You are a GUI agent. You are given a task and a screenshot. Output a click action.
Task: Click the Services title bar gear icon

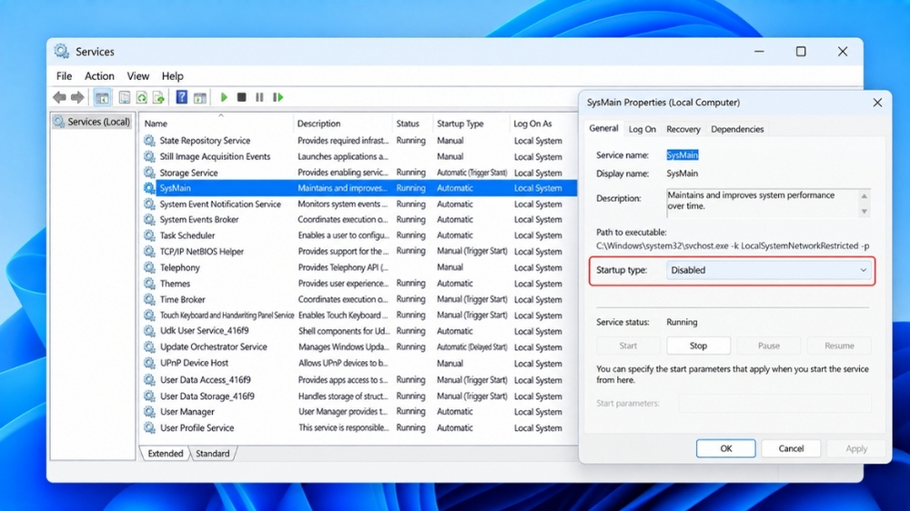62,51
